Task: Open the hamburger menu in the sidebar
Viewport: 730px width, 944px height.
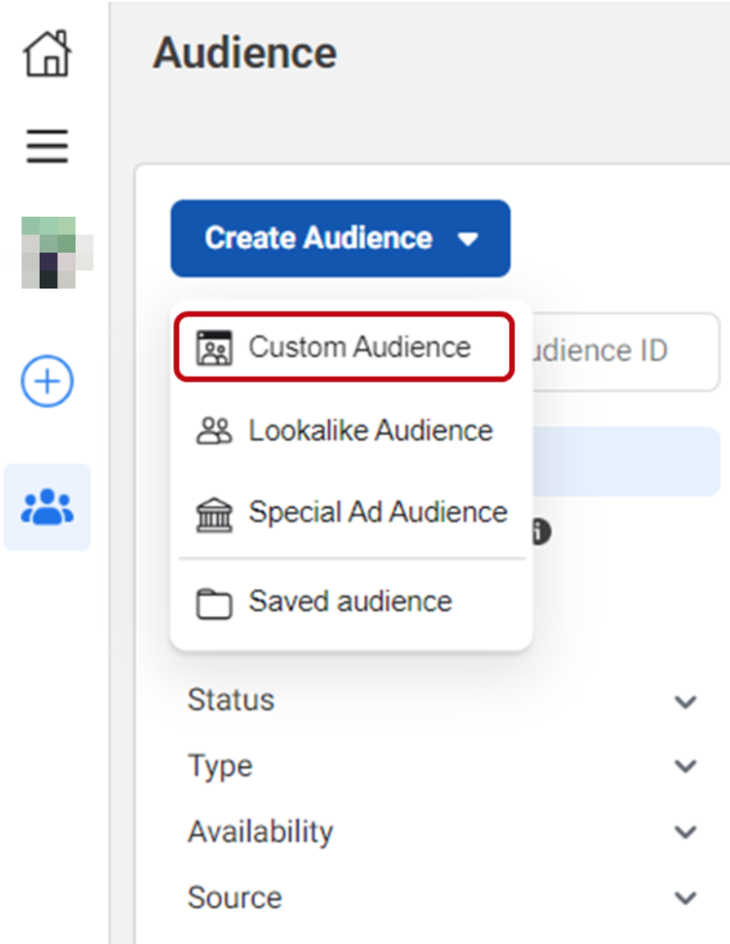Action: 47,146
